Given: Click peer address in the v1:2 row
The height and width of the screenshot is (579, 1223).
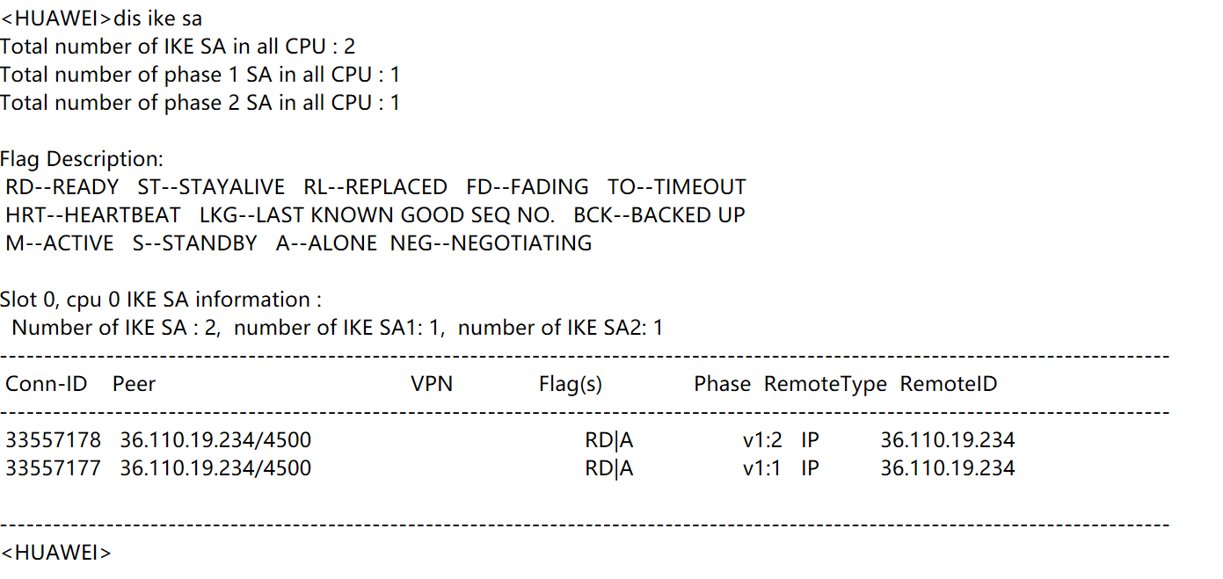Looking at the screenshot, I should 215,440.
